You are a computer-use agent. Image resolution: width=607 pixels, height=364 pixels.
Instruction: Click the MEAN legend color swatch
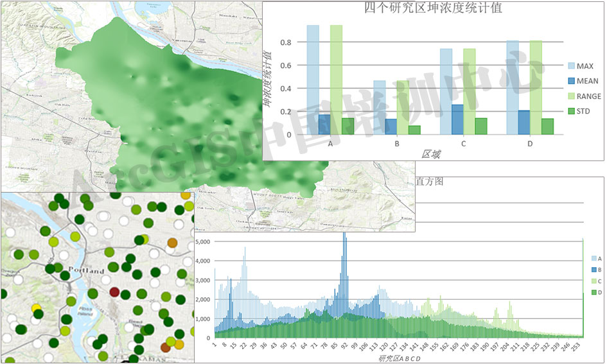(571, 82)
